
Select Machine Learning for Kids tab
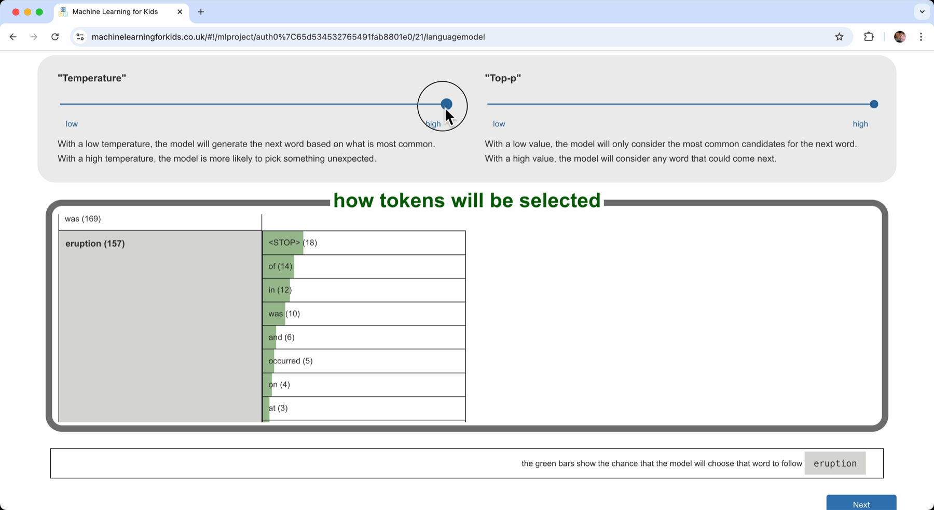click(115, 11)
